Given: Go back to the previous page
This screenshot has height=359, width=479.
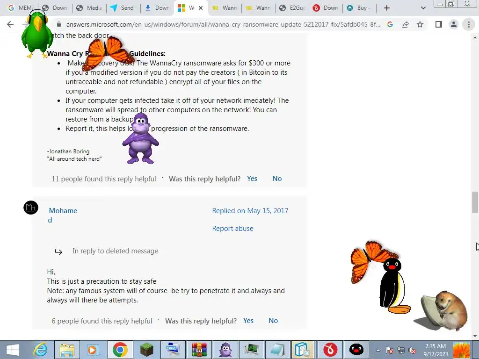Looking at the screenshot, I should pos(10,24).
